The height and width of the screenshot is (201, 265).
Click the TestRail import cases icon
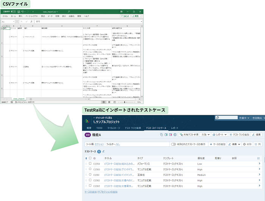(166, 135)
